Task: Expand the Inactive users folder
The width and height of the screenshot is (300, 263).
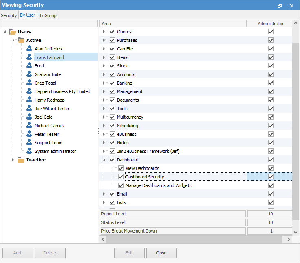Action: [x=13, y=160]
